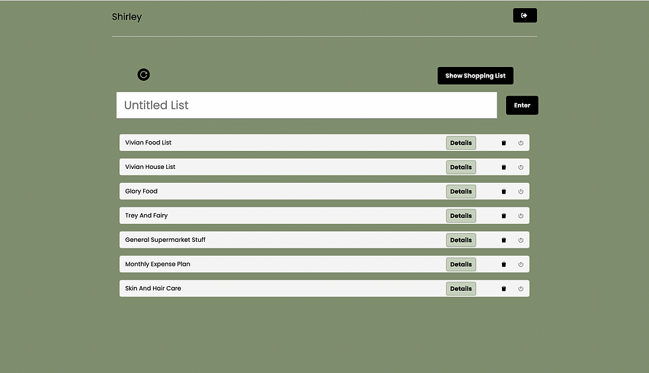Viewport: 649px width, 373px height.
Task: Open Details for Trey And Fairy
Action: click(x=461, y=216)
